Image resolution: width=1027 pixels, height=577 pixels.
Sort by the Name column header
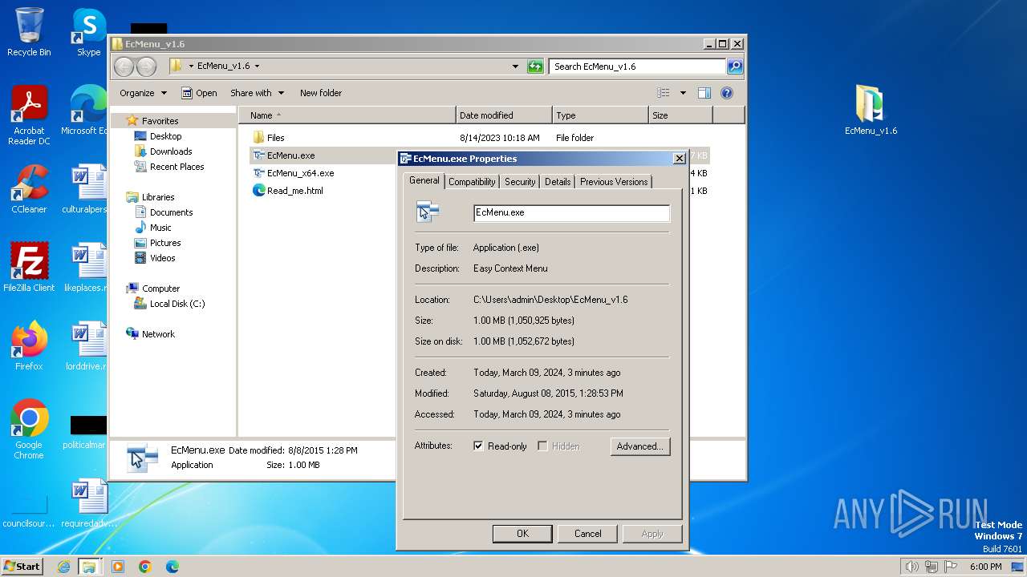pyautogui.click(x=347, y=115)
